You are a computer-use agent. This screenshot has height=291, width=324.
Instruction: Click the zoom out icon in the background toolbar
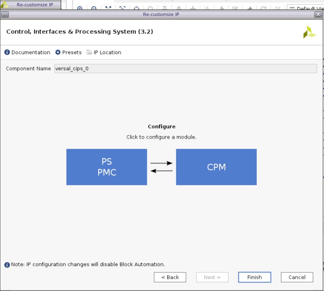(94, 9)
